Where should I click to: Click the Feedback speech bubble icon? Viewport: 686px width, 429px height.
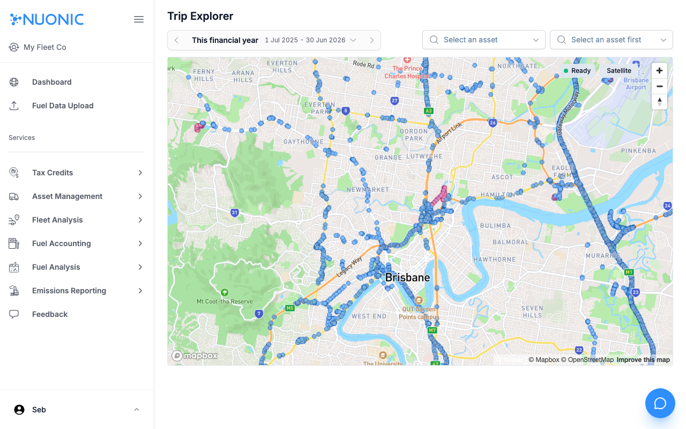coord(14,314)
